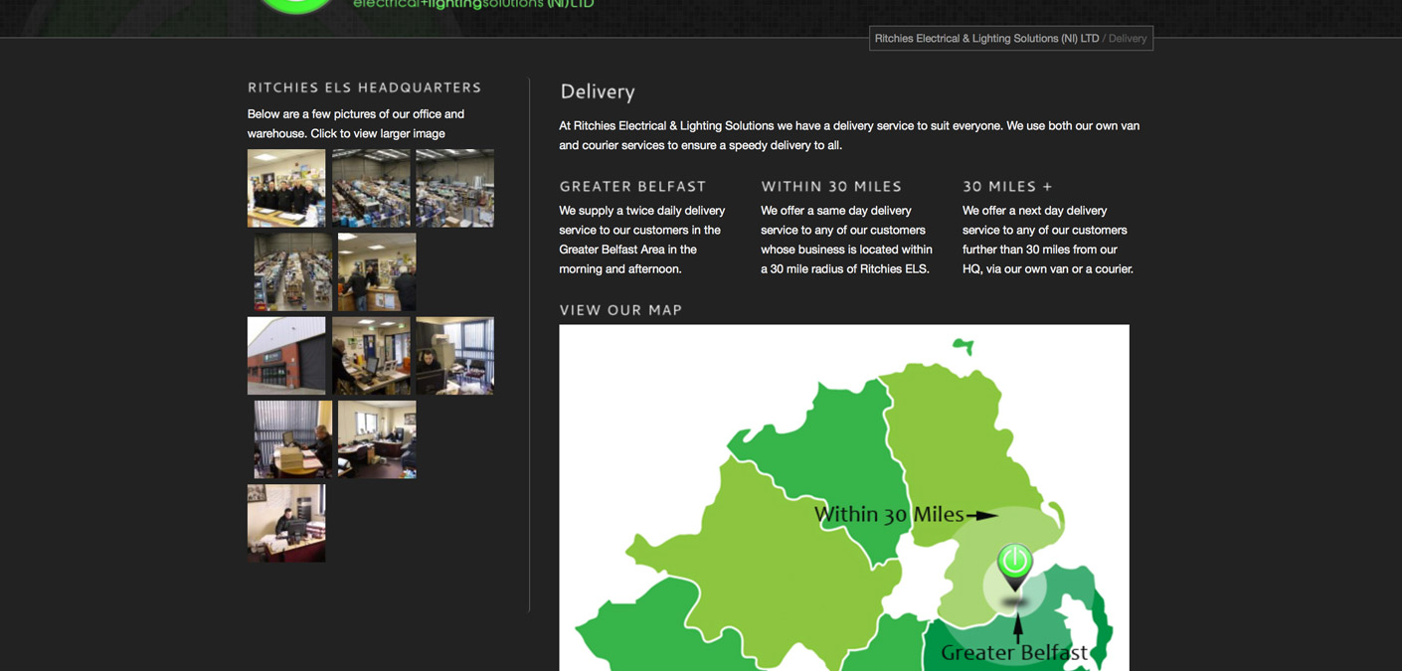Viewport: 1402px width, 671px height.
Task: View the customers at trade counter thumbnail
Action: coord(377,271)
